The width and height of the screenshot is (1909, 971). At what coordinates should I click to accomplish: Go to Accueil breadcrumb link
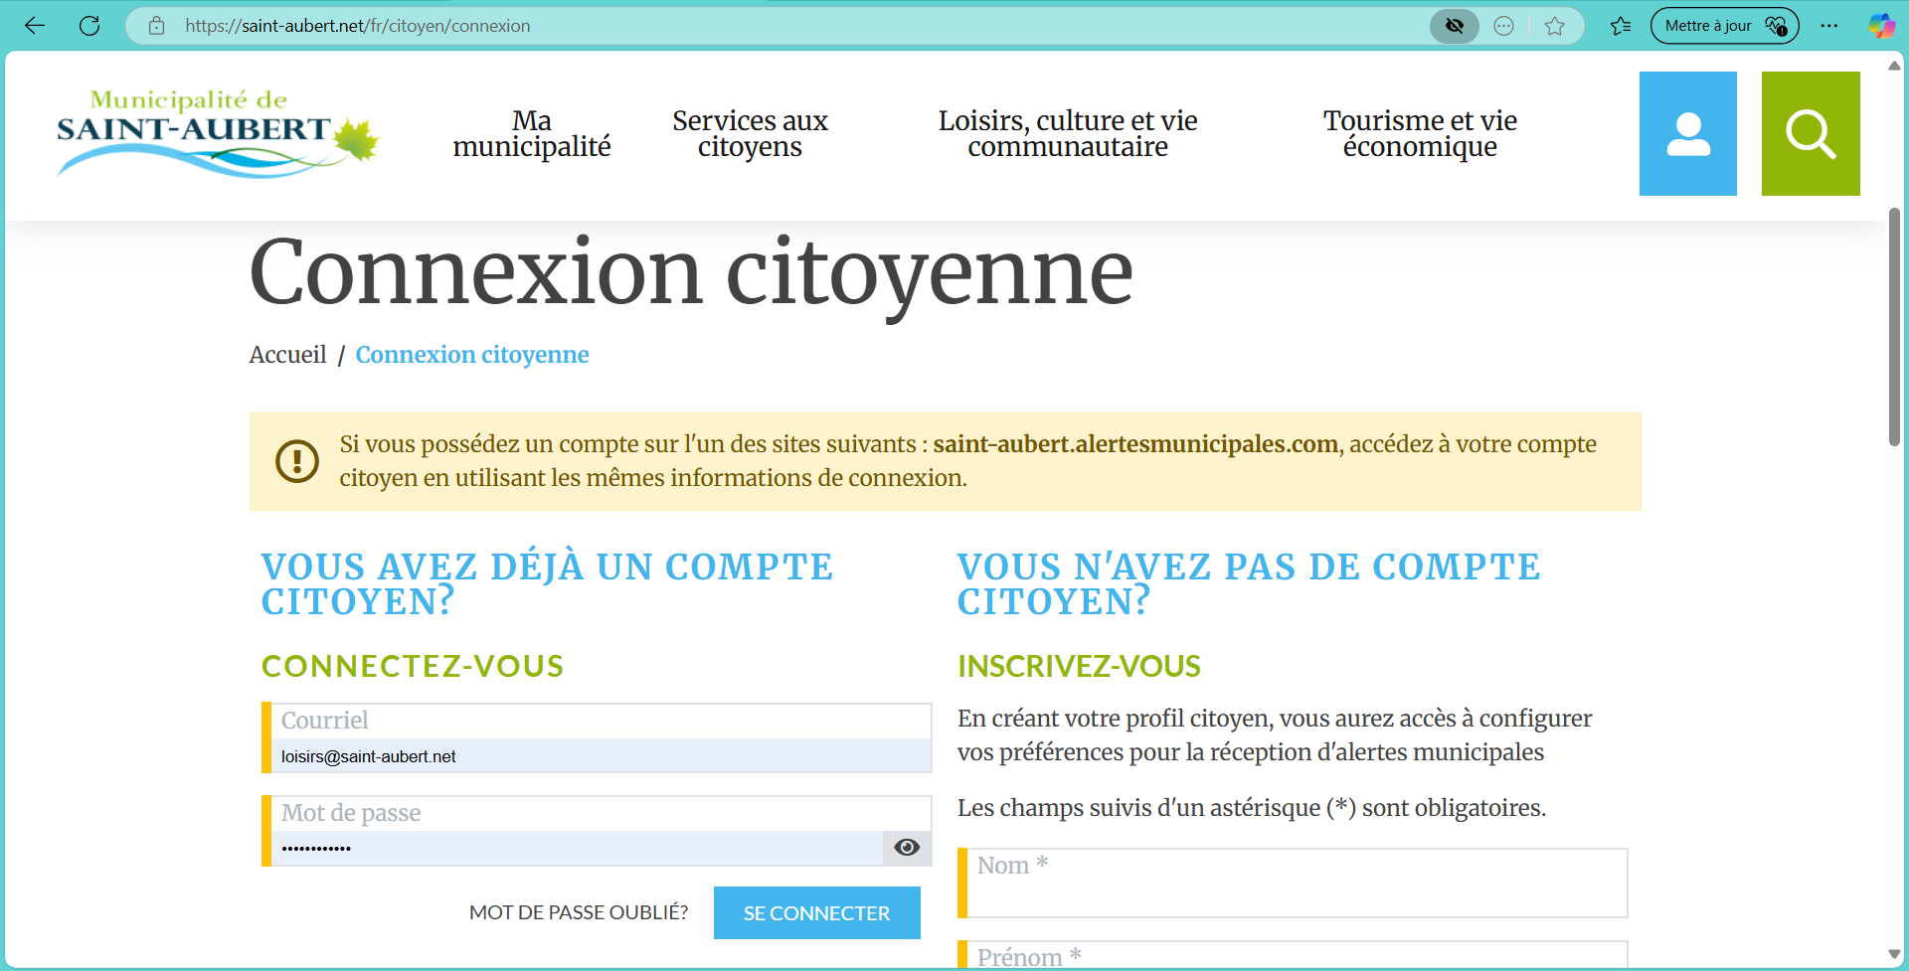point(287,355)
